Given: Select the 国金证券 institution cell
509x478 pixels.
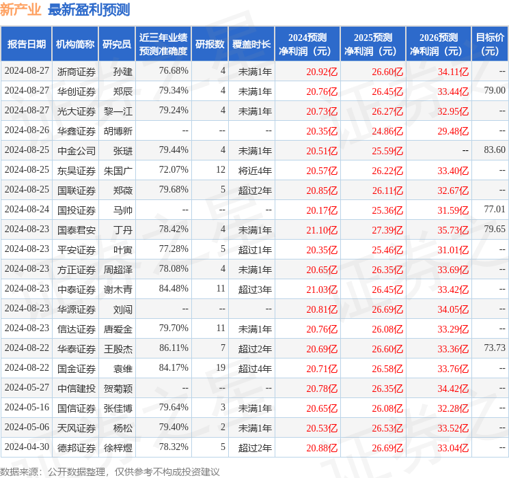Looking at the screenshot, I should (77, 369).
